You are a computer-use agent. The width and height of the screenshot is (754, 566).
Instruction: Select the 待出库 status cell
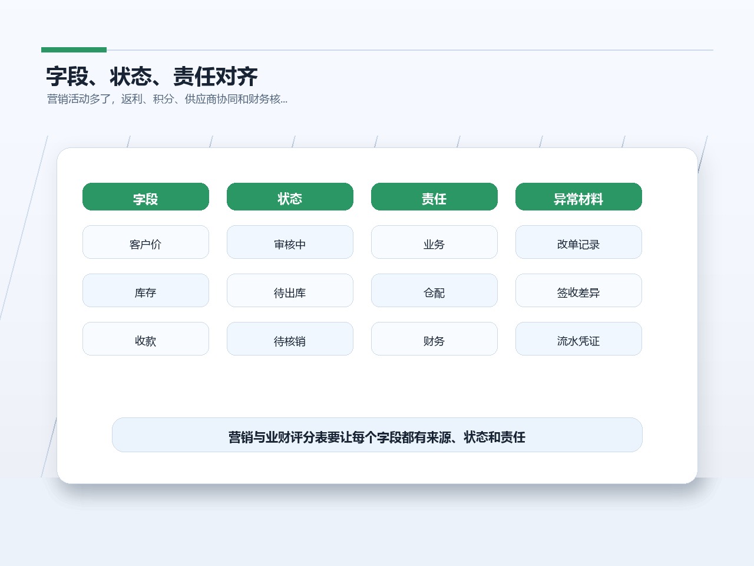coord(290,291)
